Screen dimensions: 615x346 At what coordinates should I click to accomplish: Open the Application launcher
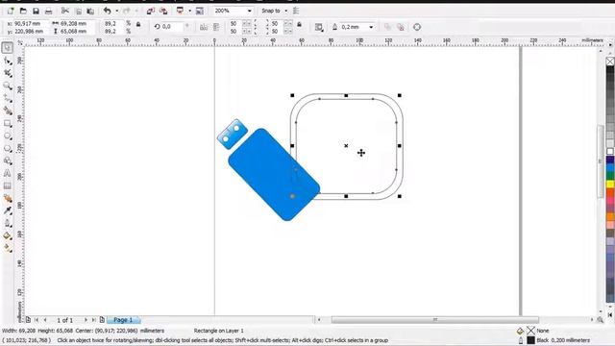click(x=180, y=11)
